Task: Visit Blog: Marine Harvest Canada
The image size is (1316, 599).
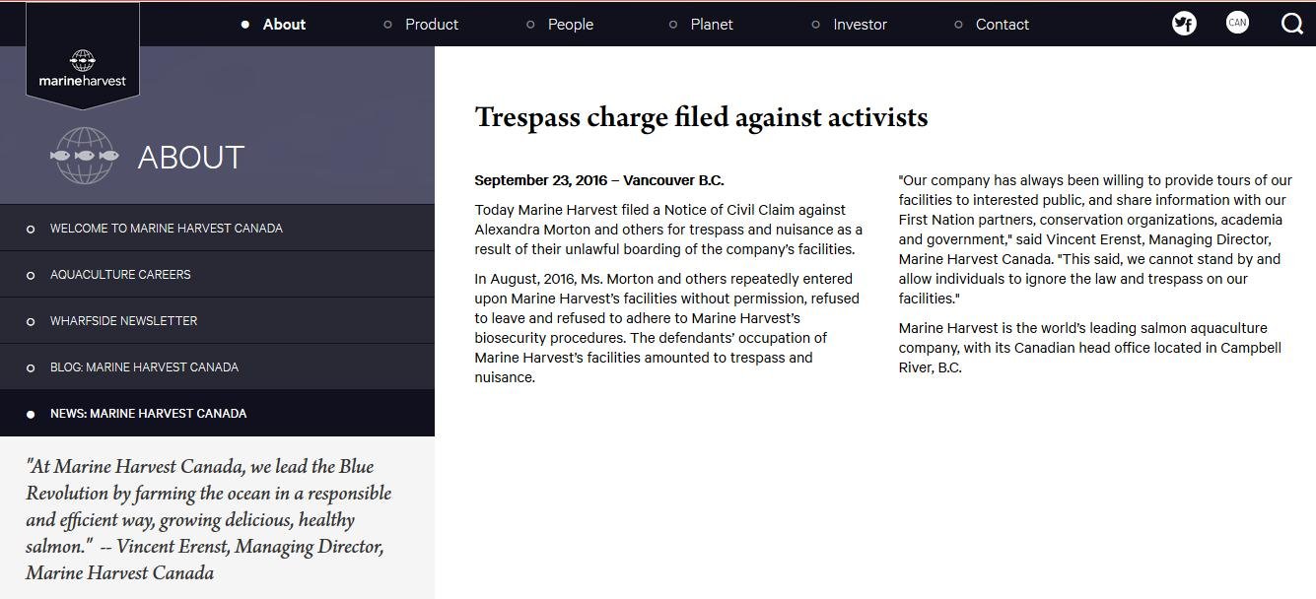Action: click(144, 367)
